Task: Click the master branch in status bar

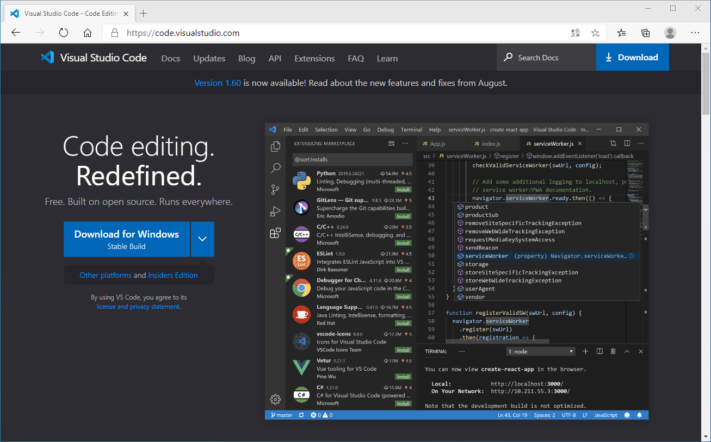Action: pyautogui.click(x=281, y=415)
